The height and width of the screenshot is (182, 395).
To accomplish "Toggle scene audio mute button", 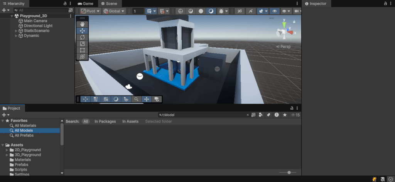I will [x=250, y=11].
